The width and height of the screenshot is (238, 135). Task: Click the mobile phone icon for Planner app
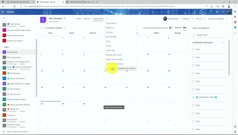pos(4,132)
